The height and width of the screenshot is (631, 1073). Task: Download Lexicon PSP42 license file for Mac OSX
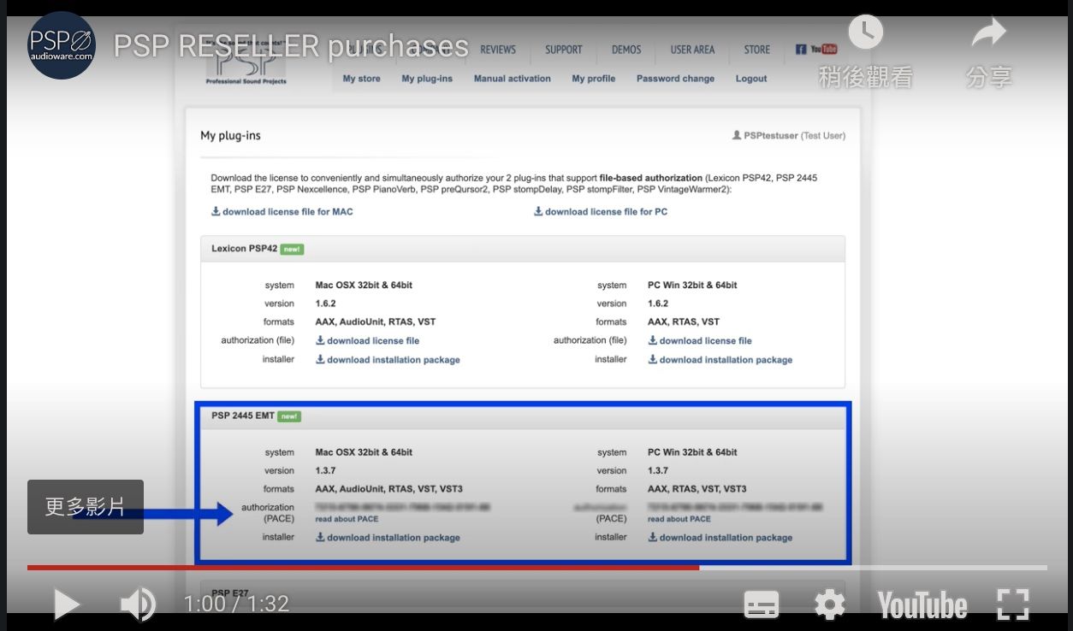click(x=368, y=340)
